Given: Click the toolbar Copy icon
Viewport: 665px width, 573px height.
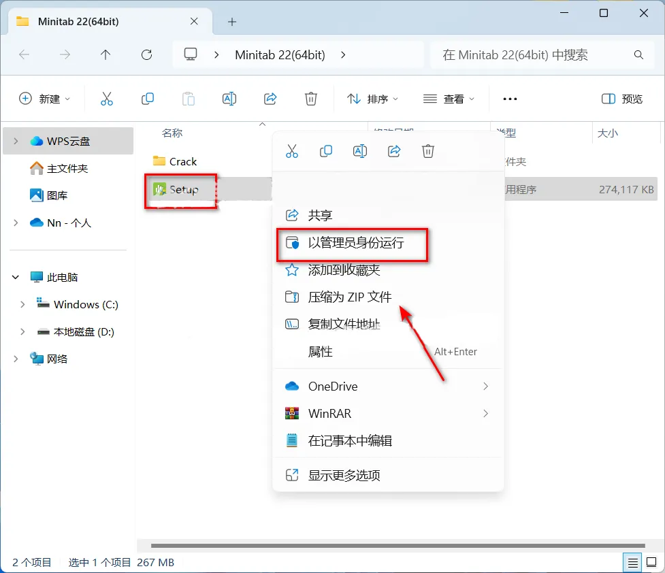Looking at the screenshot, I should pos(148,99).
